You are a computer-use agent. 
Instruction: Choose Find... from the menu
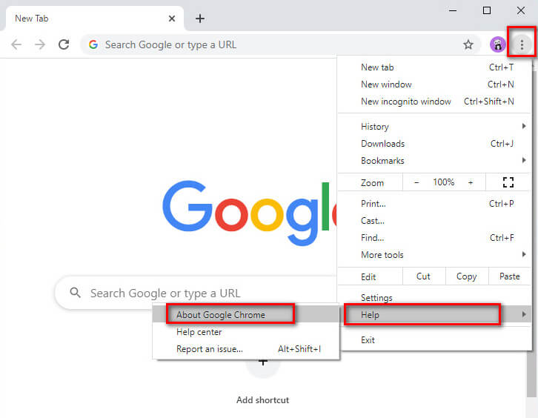[x=434, y=237]
